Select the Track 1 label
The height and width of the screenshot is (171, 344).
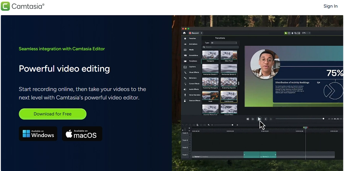coord(185,155)
